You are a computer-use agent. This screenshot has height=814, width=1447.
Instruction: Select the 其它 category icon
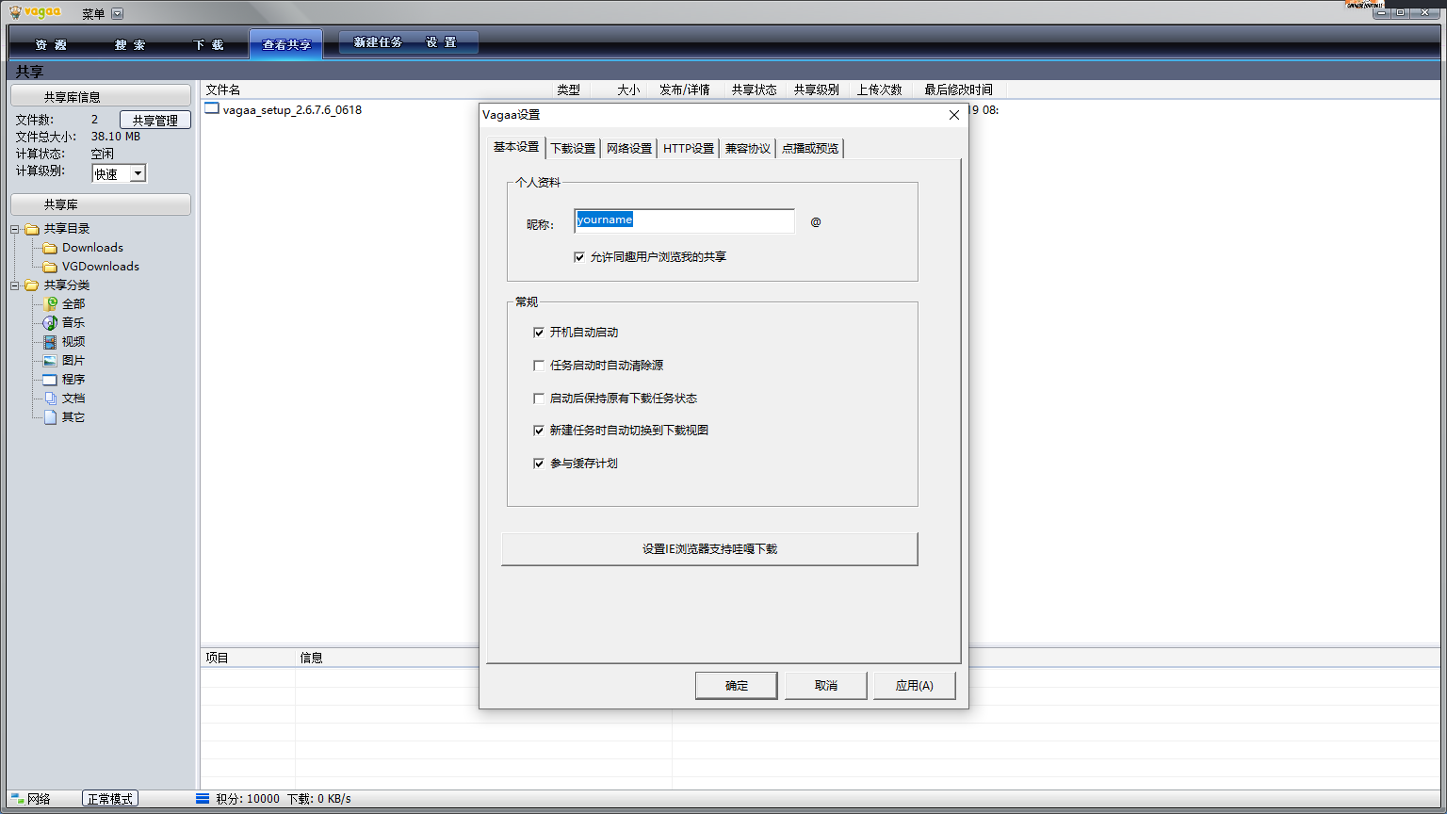[x=50, y=417]
